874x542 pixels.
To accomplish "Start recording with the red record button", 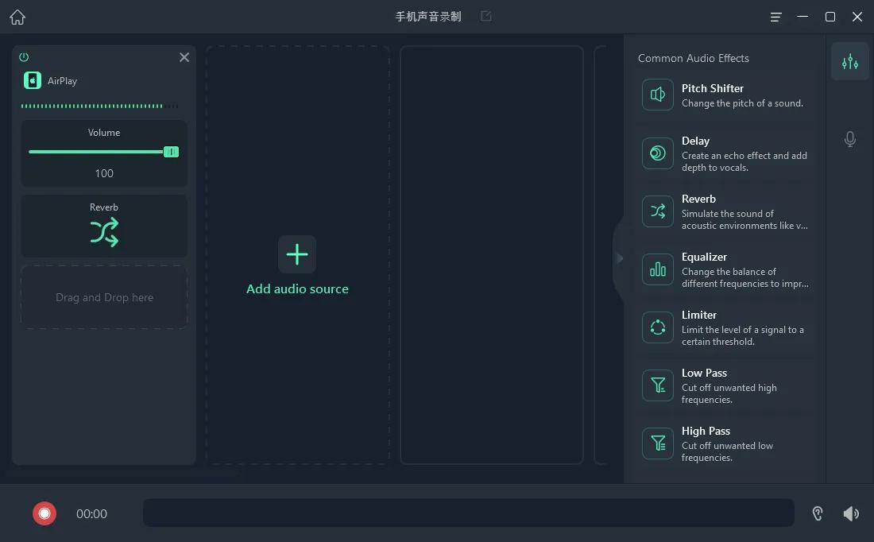I will 44,513.
